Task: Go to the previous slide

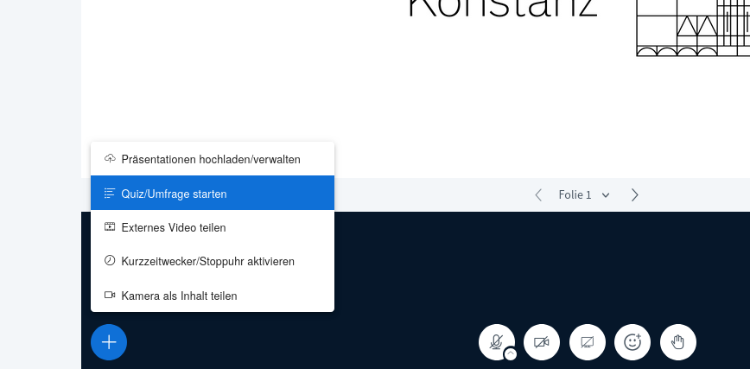Action: [538, 195]
